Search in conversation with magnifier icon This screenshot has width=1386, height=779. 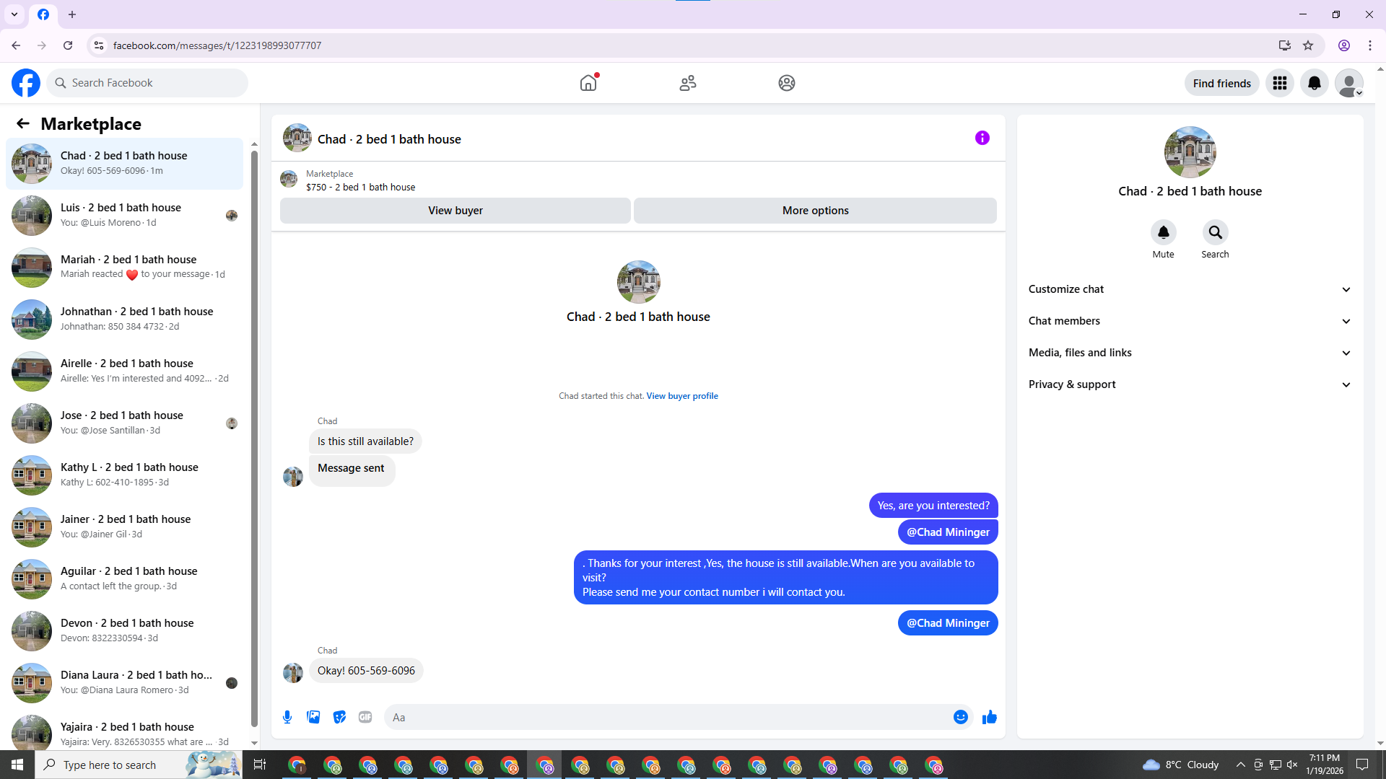[x=1216, y=232]
